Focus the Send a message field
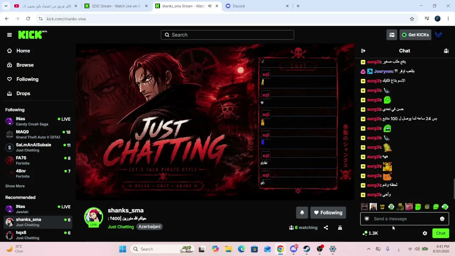Viewport: 455px width, 256px height. tap(405, 219)
